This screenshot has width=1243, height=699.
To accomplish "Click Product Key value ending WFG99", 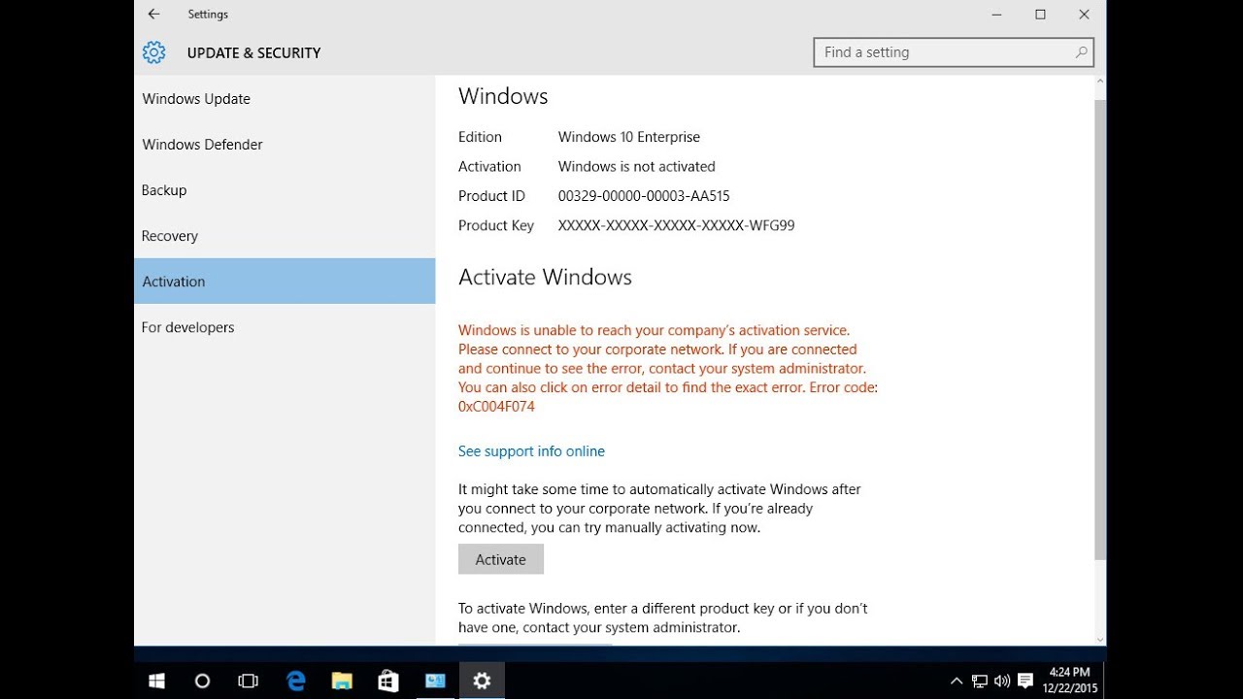I will (677, 225).
